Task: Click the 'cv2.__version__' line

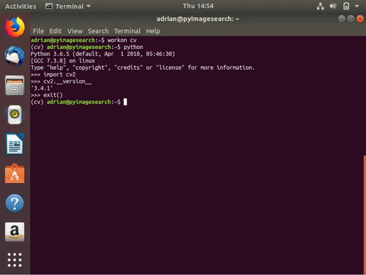Action: [61, 82]
